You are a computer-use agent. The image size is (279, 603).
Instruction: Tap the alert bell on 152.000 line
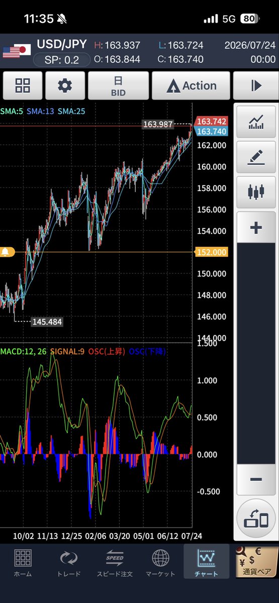(x=6, y=252)
